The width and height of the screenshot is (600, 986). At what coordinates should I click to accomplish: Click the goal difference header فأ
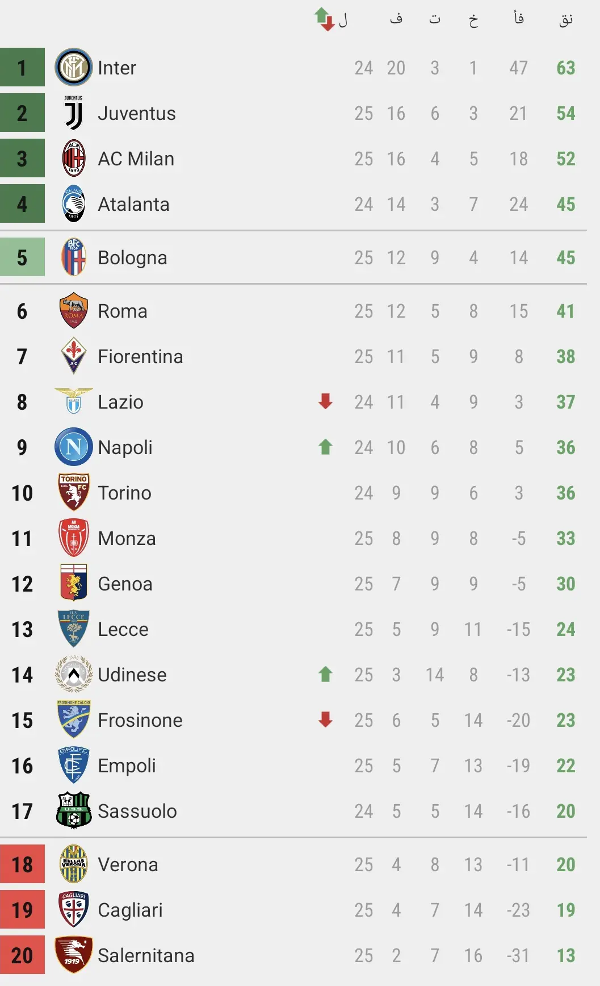[519, 18]
